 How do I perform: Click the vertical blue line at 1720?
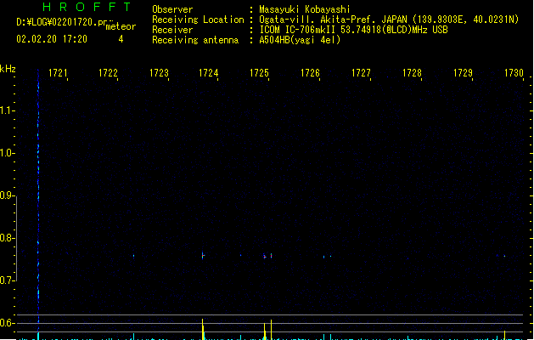pyautogui.click(x=38, y=200)
